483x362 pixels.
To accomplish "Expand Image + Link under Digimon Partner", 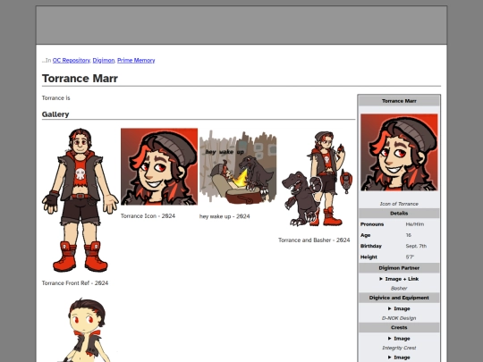I will (x=399, y=279).
